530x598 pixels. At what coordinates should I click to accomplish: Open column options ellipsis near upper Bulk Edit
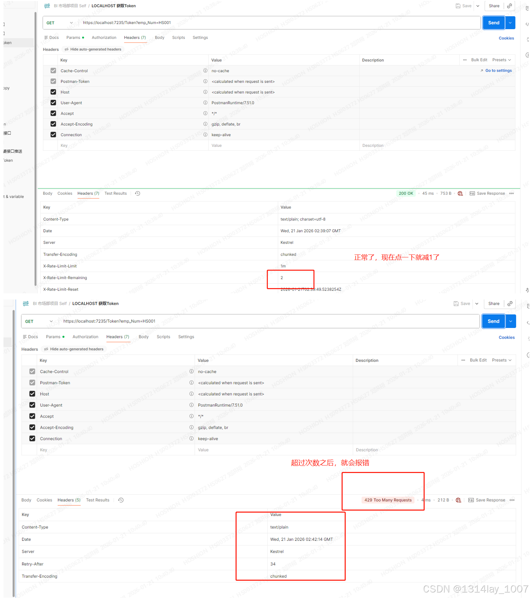(465, 60)
